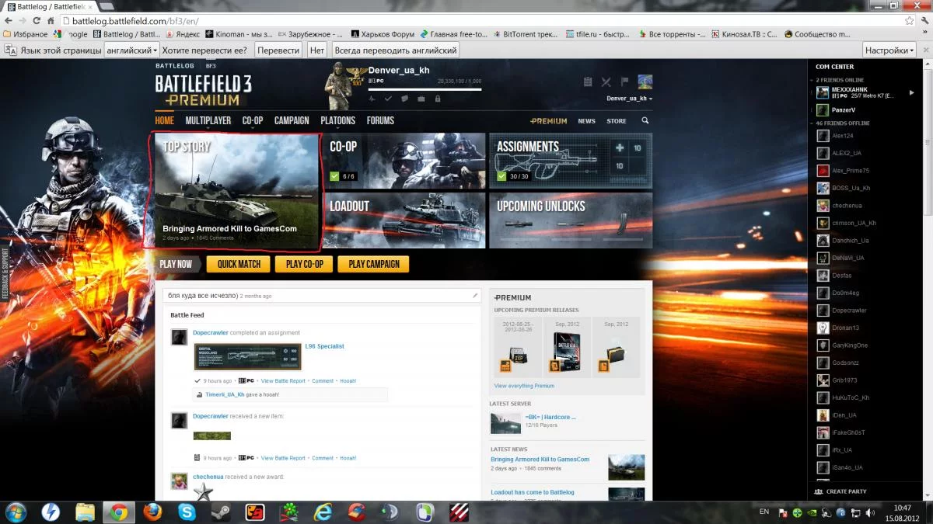Click the stats pulse icon under soldier name
This screenshot has height=524, width=933.
[372, 99]
